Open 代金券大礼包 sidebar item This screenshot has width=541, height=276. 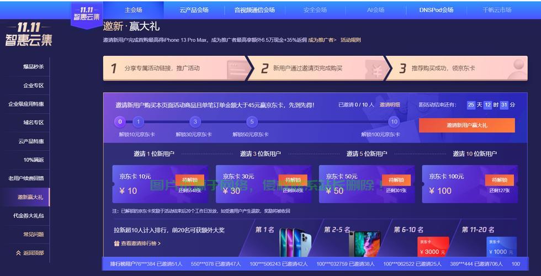(x=29, y=216)
